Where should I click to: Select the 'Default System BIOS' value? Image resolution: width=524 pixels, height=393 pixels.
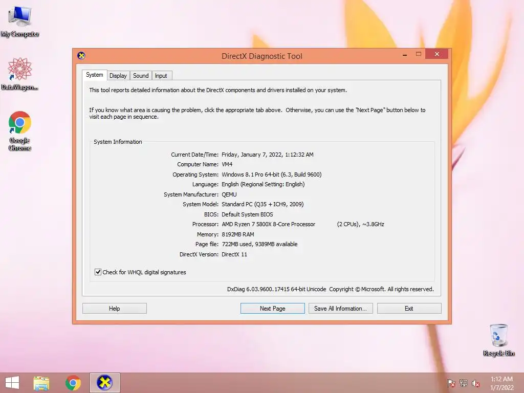pos(247,214)
